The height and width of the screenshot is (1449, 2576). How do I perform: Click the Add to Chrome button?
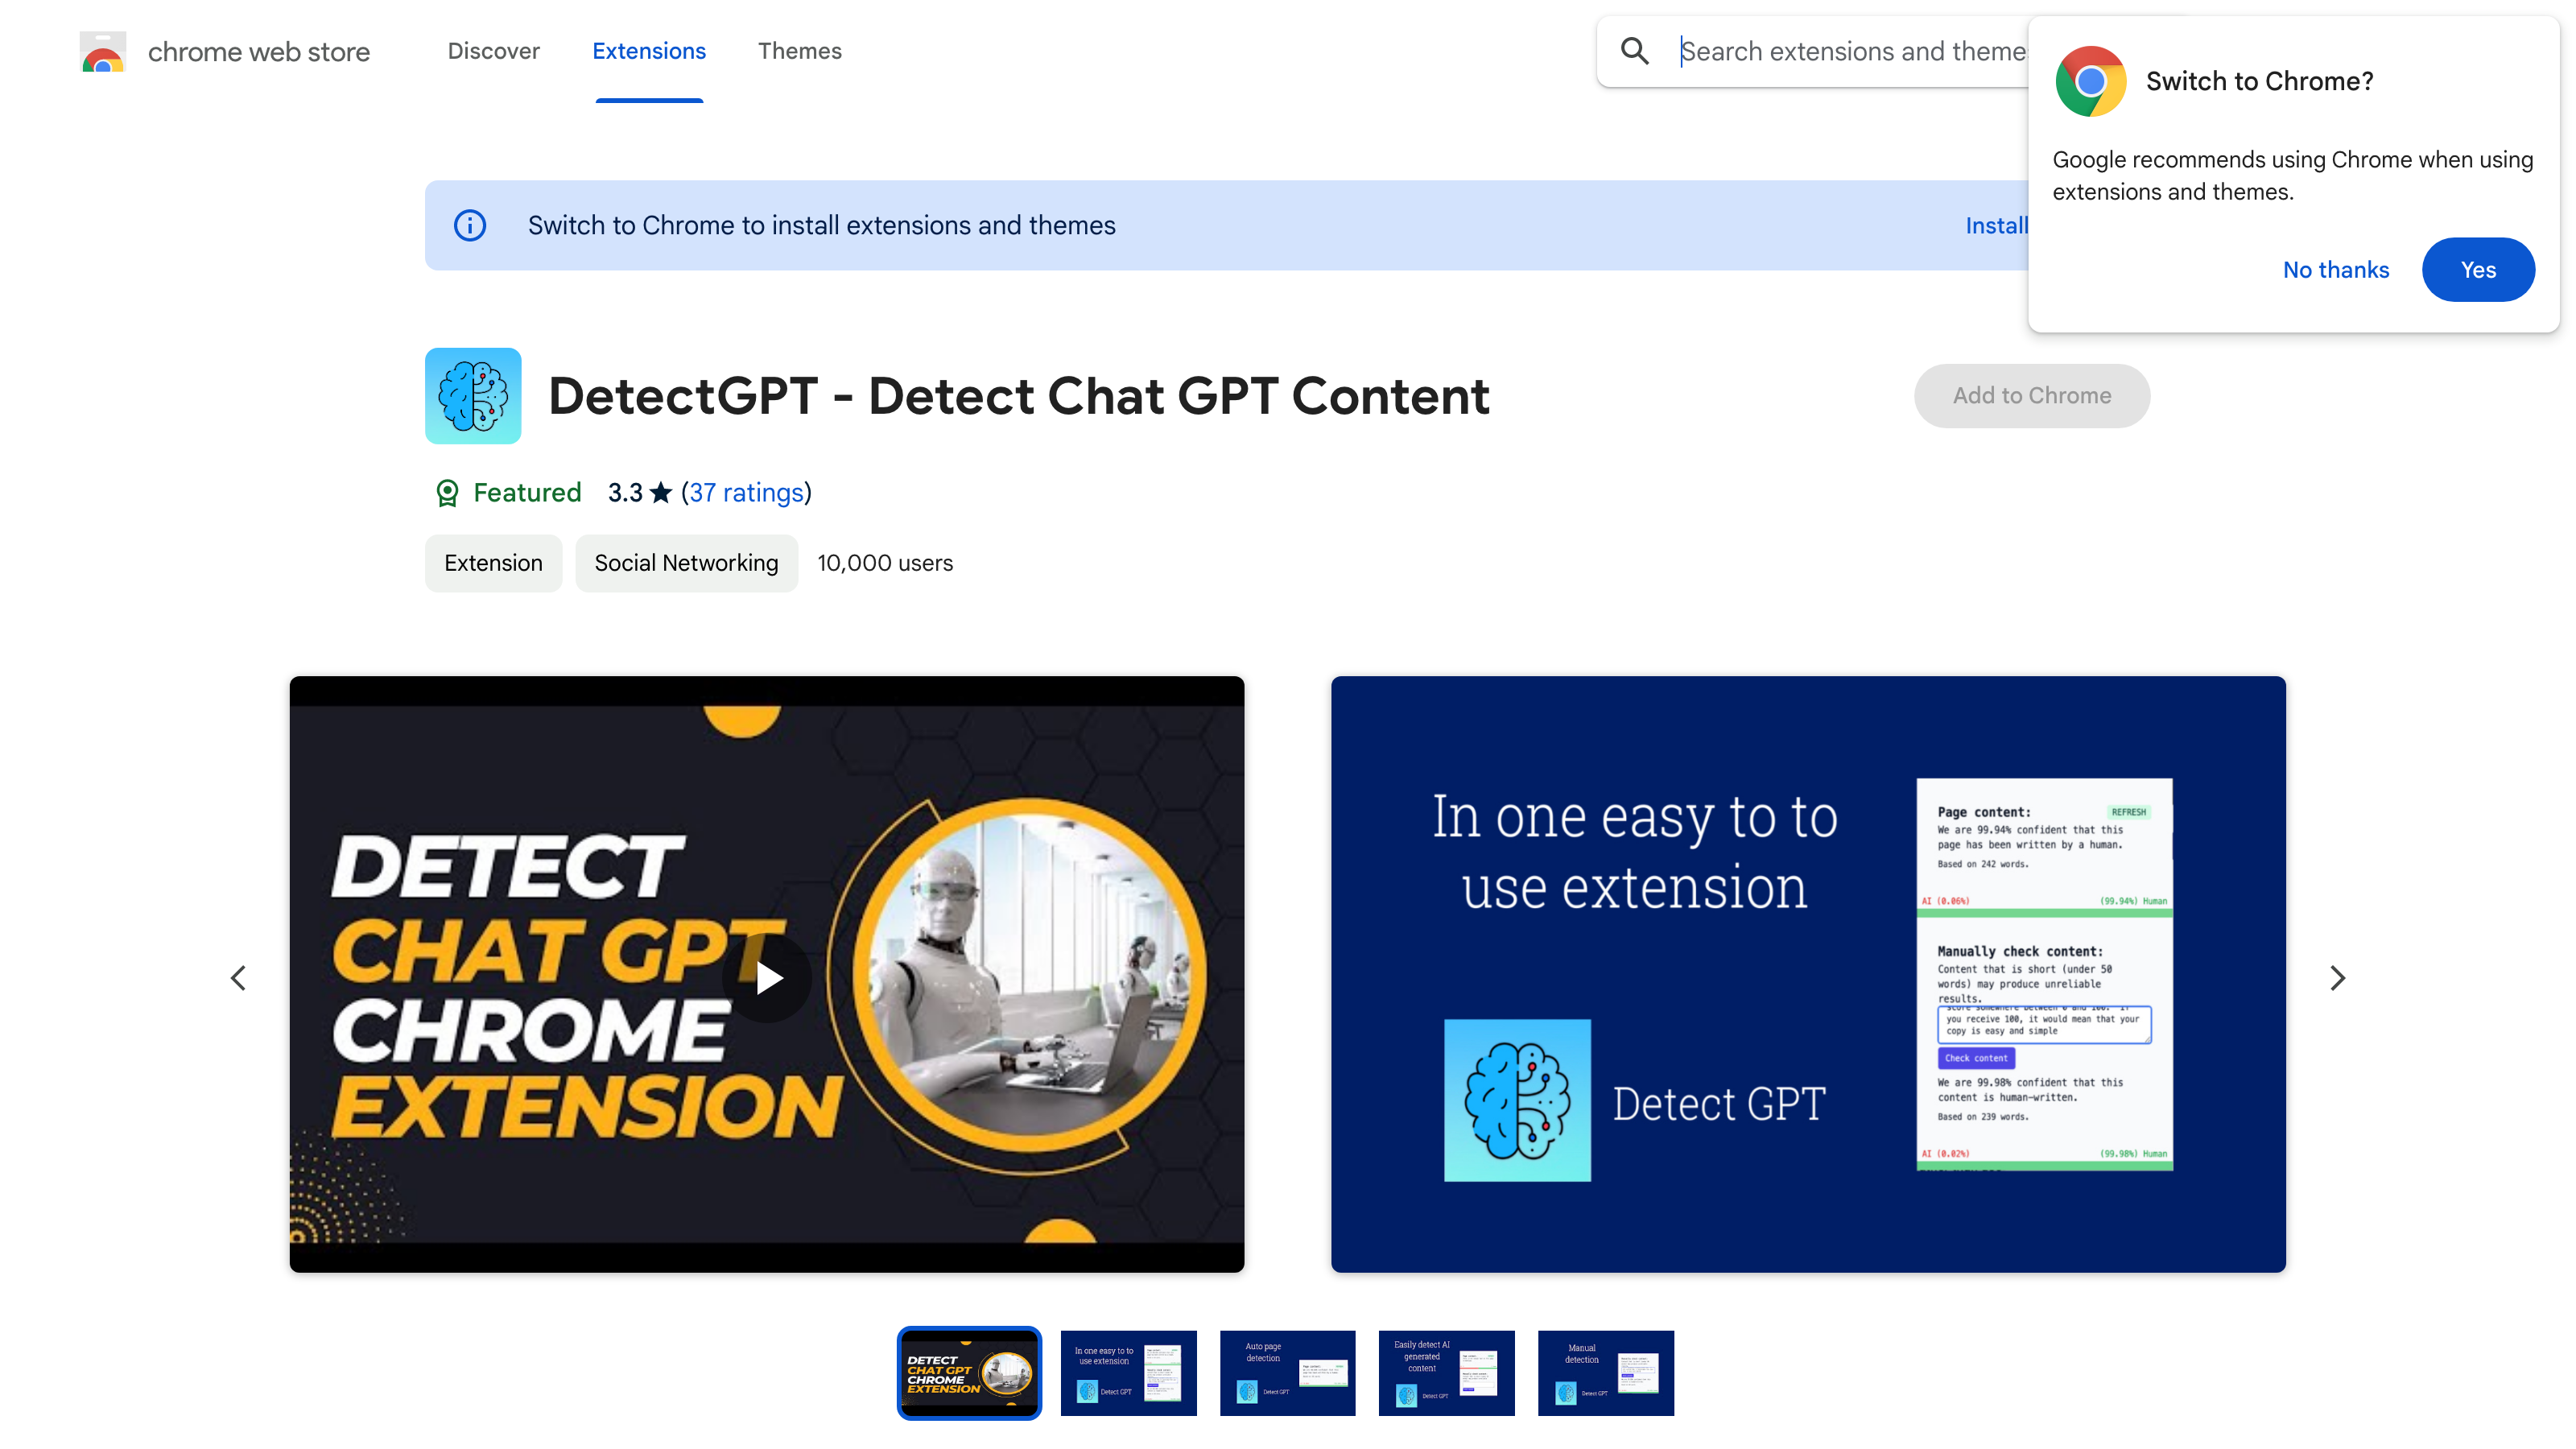pos(2031,394)
